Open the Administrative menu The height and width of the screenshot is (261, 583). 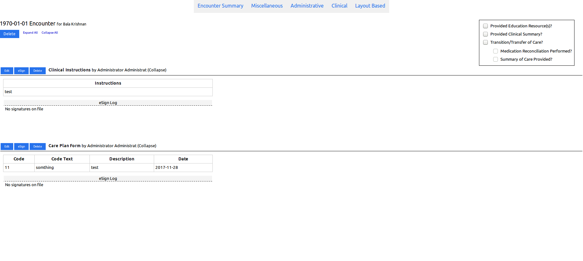[x=307, y=6]
